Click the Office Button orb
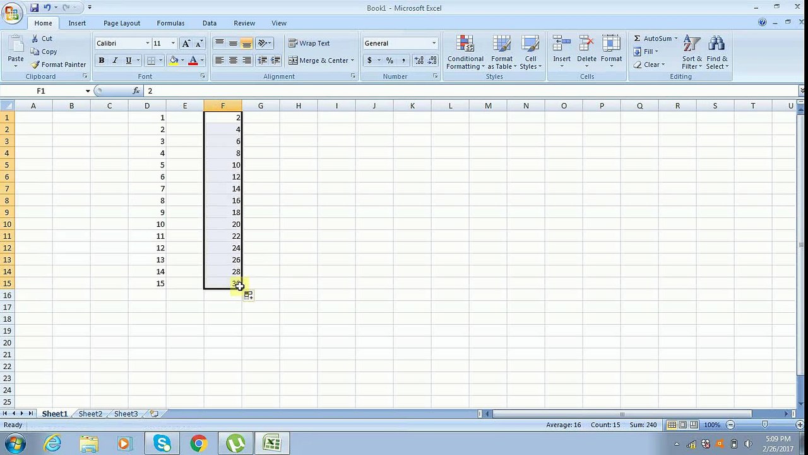This screenshot has height=455, width=808. 11,13
